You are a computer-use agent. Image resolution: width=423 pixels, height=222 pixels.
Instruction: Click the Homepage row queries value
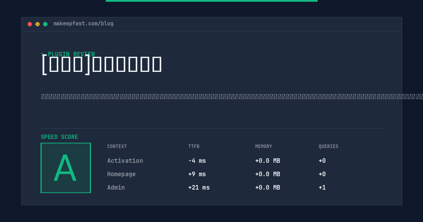322,174
